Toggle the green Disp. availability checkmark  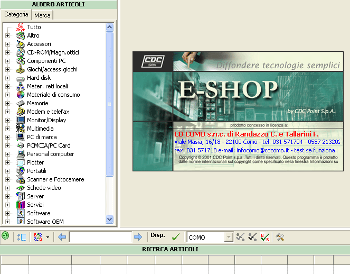pyautogui.click(x=176, y=237)
